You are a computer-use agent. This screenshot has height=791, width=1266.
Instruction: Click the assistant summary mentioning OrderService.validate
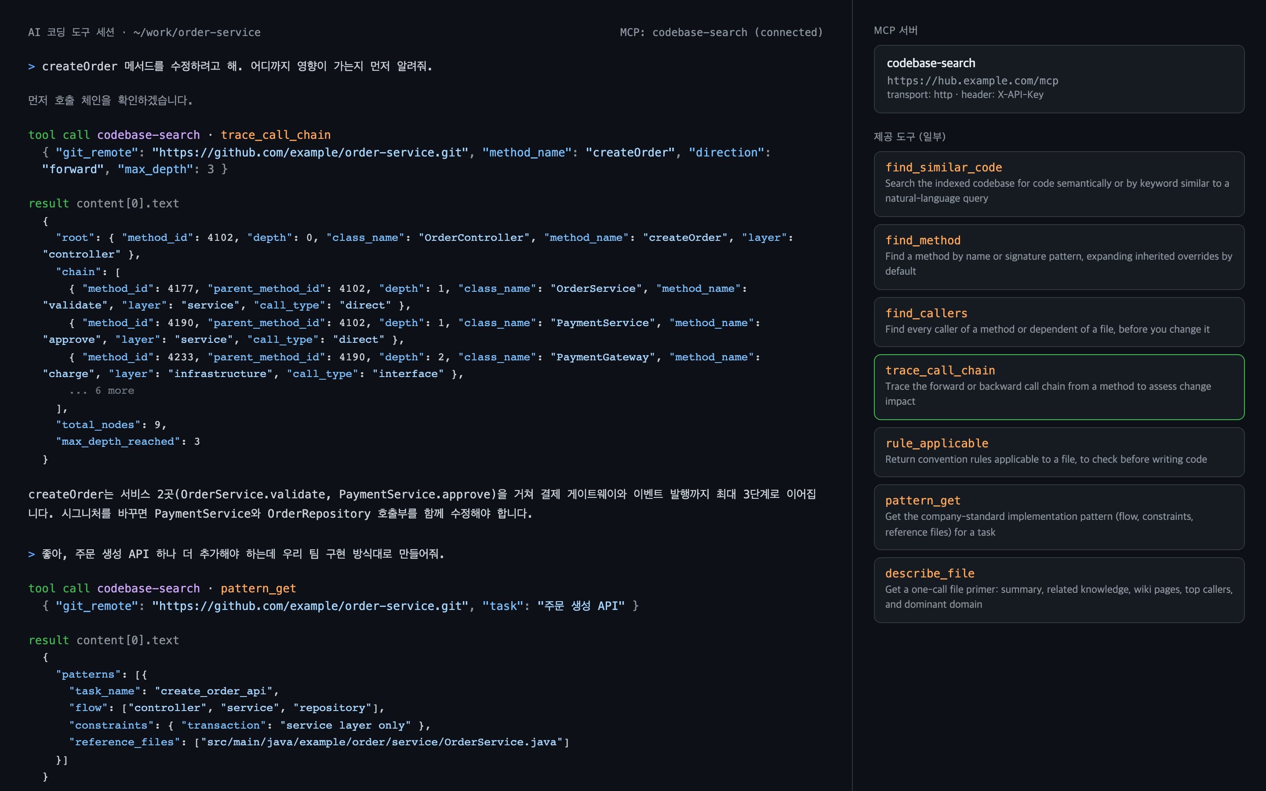(x=422, y=504)
